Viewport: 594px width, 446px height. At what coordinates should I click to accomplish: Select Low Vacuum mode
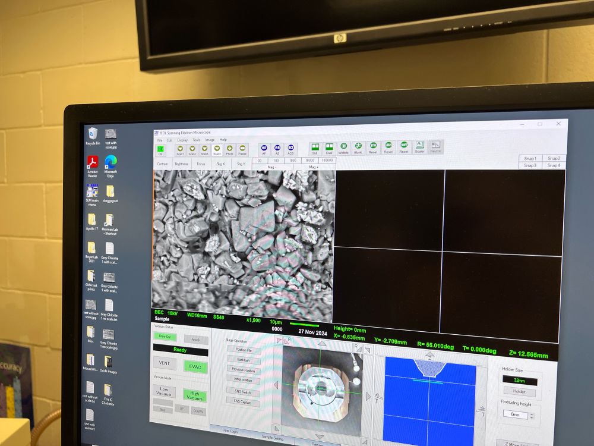tap(164, 391)
